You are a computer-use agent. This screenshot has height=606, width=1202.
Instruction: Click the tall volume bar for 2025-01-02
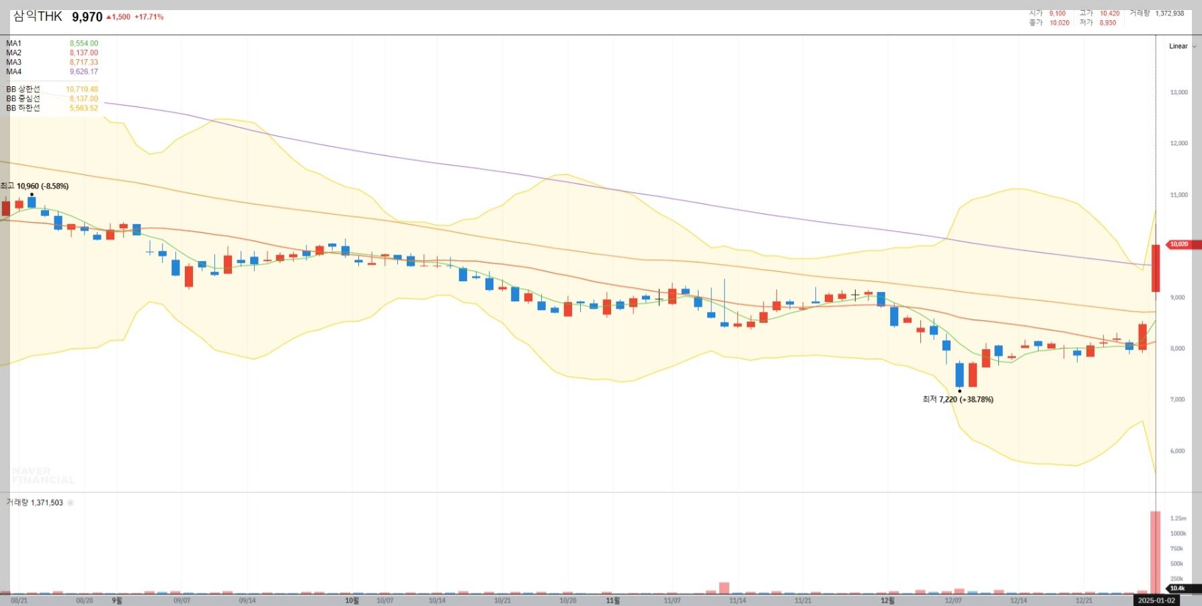coord(1156,552)
